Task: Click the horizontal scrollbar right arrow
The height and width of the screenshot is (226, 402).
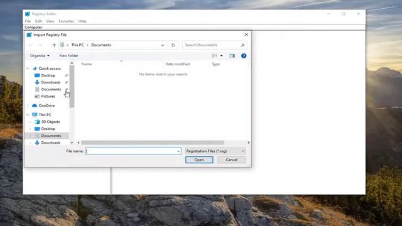Action: point(249,143)
